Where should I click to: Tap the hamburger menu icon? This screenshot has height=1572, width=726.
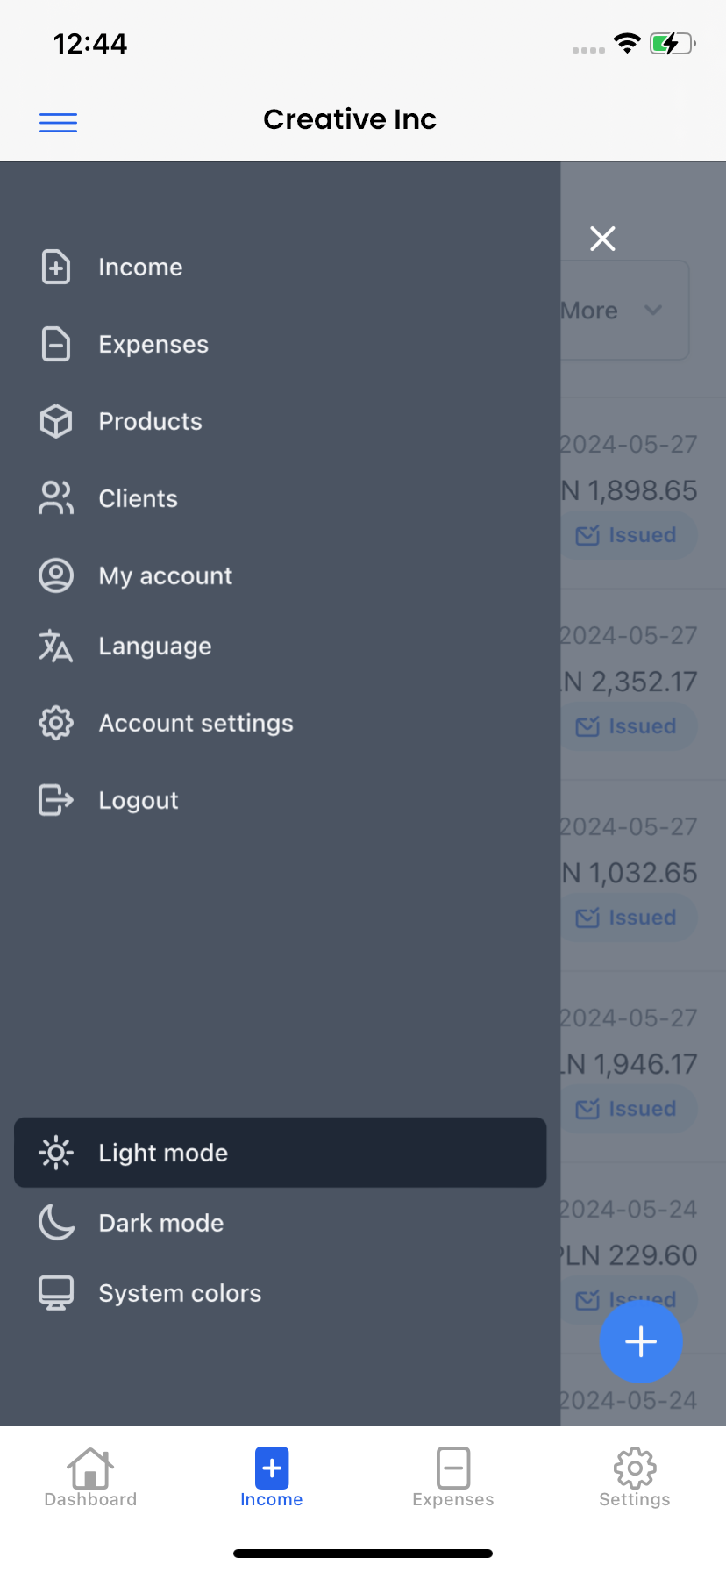(x=58, y=123)
